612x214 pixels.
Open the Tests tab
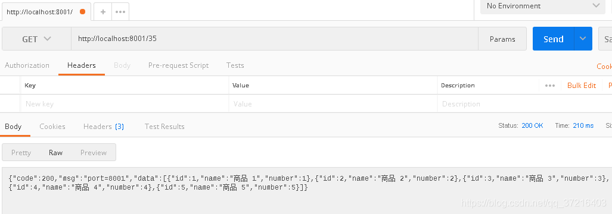pyautogui.click(x=235, y=65)
